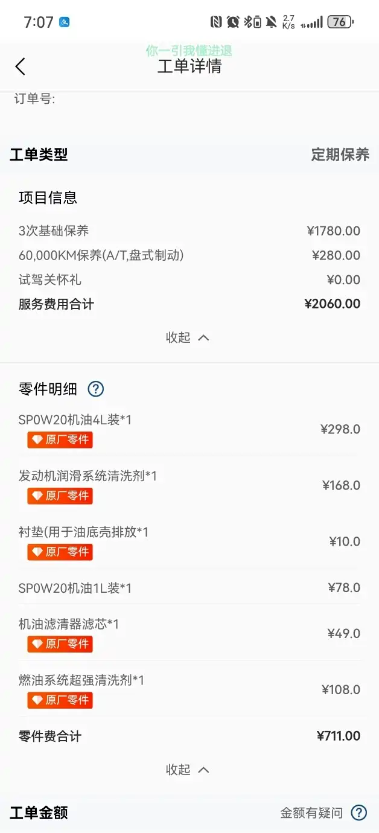Select the 3次基础保养 item row
This screenshot has width=379, height=833.
189,231
